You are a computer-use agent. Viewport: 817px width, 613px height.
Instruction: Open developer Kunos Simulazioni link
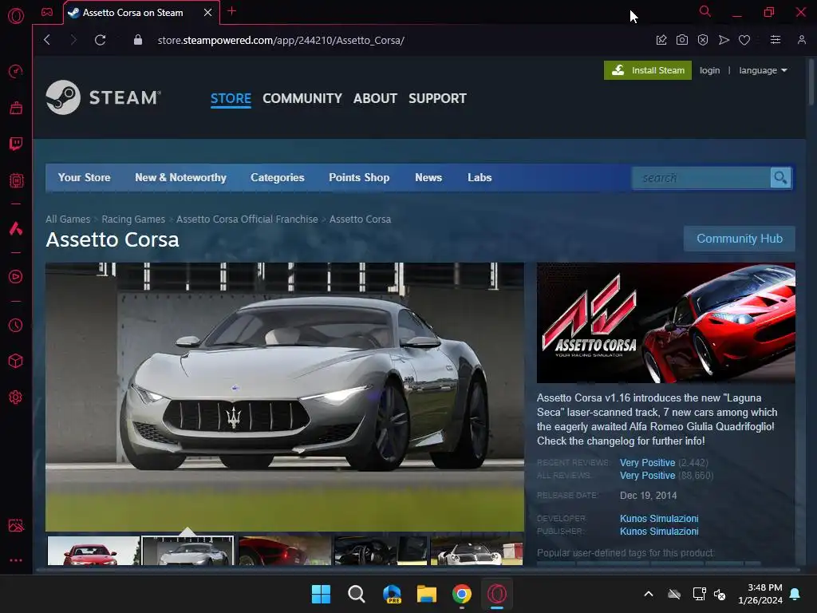pyautogui.click(x=659, y=519)
